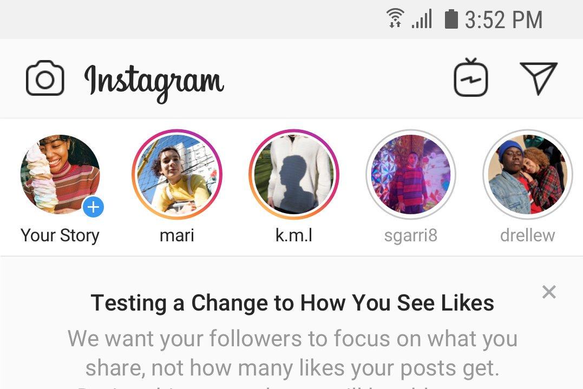Screen dimensions: 583x389
Task: Open the camera icon
Action: click(x=45, y=79)
